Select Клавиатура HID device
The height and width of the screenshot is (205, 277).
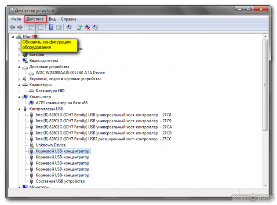pos(50,91)
